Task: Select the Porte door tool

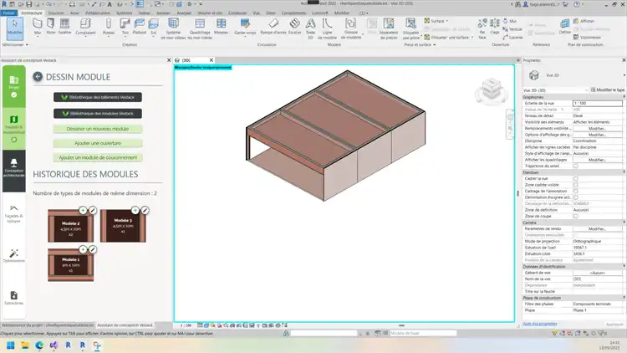Action: coord(51,27)
